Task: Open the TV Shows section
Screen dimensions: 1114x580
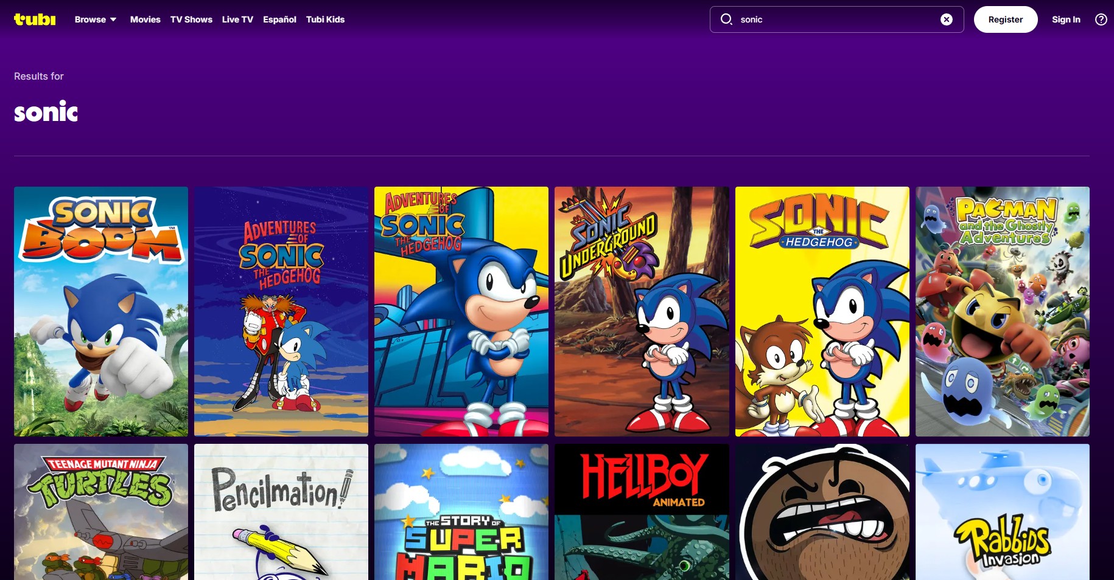Action: coord(191,19)
